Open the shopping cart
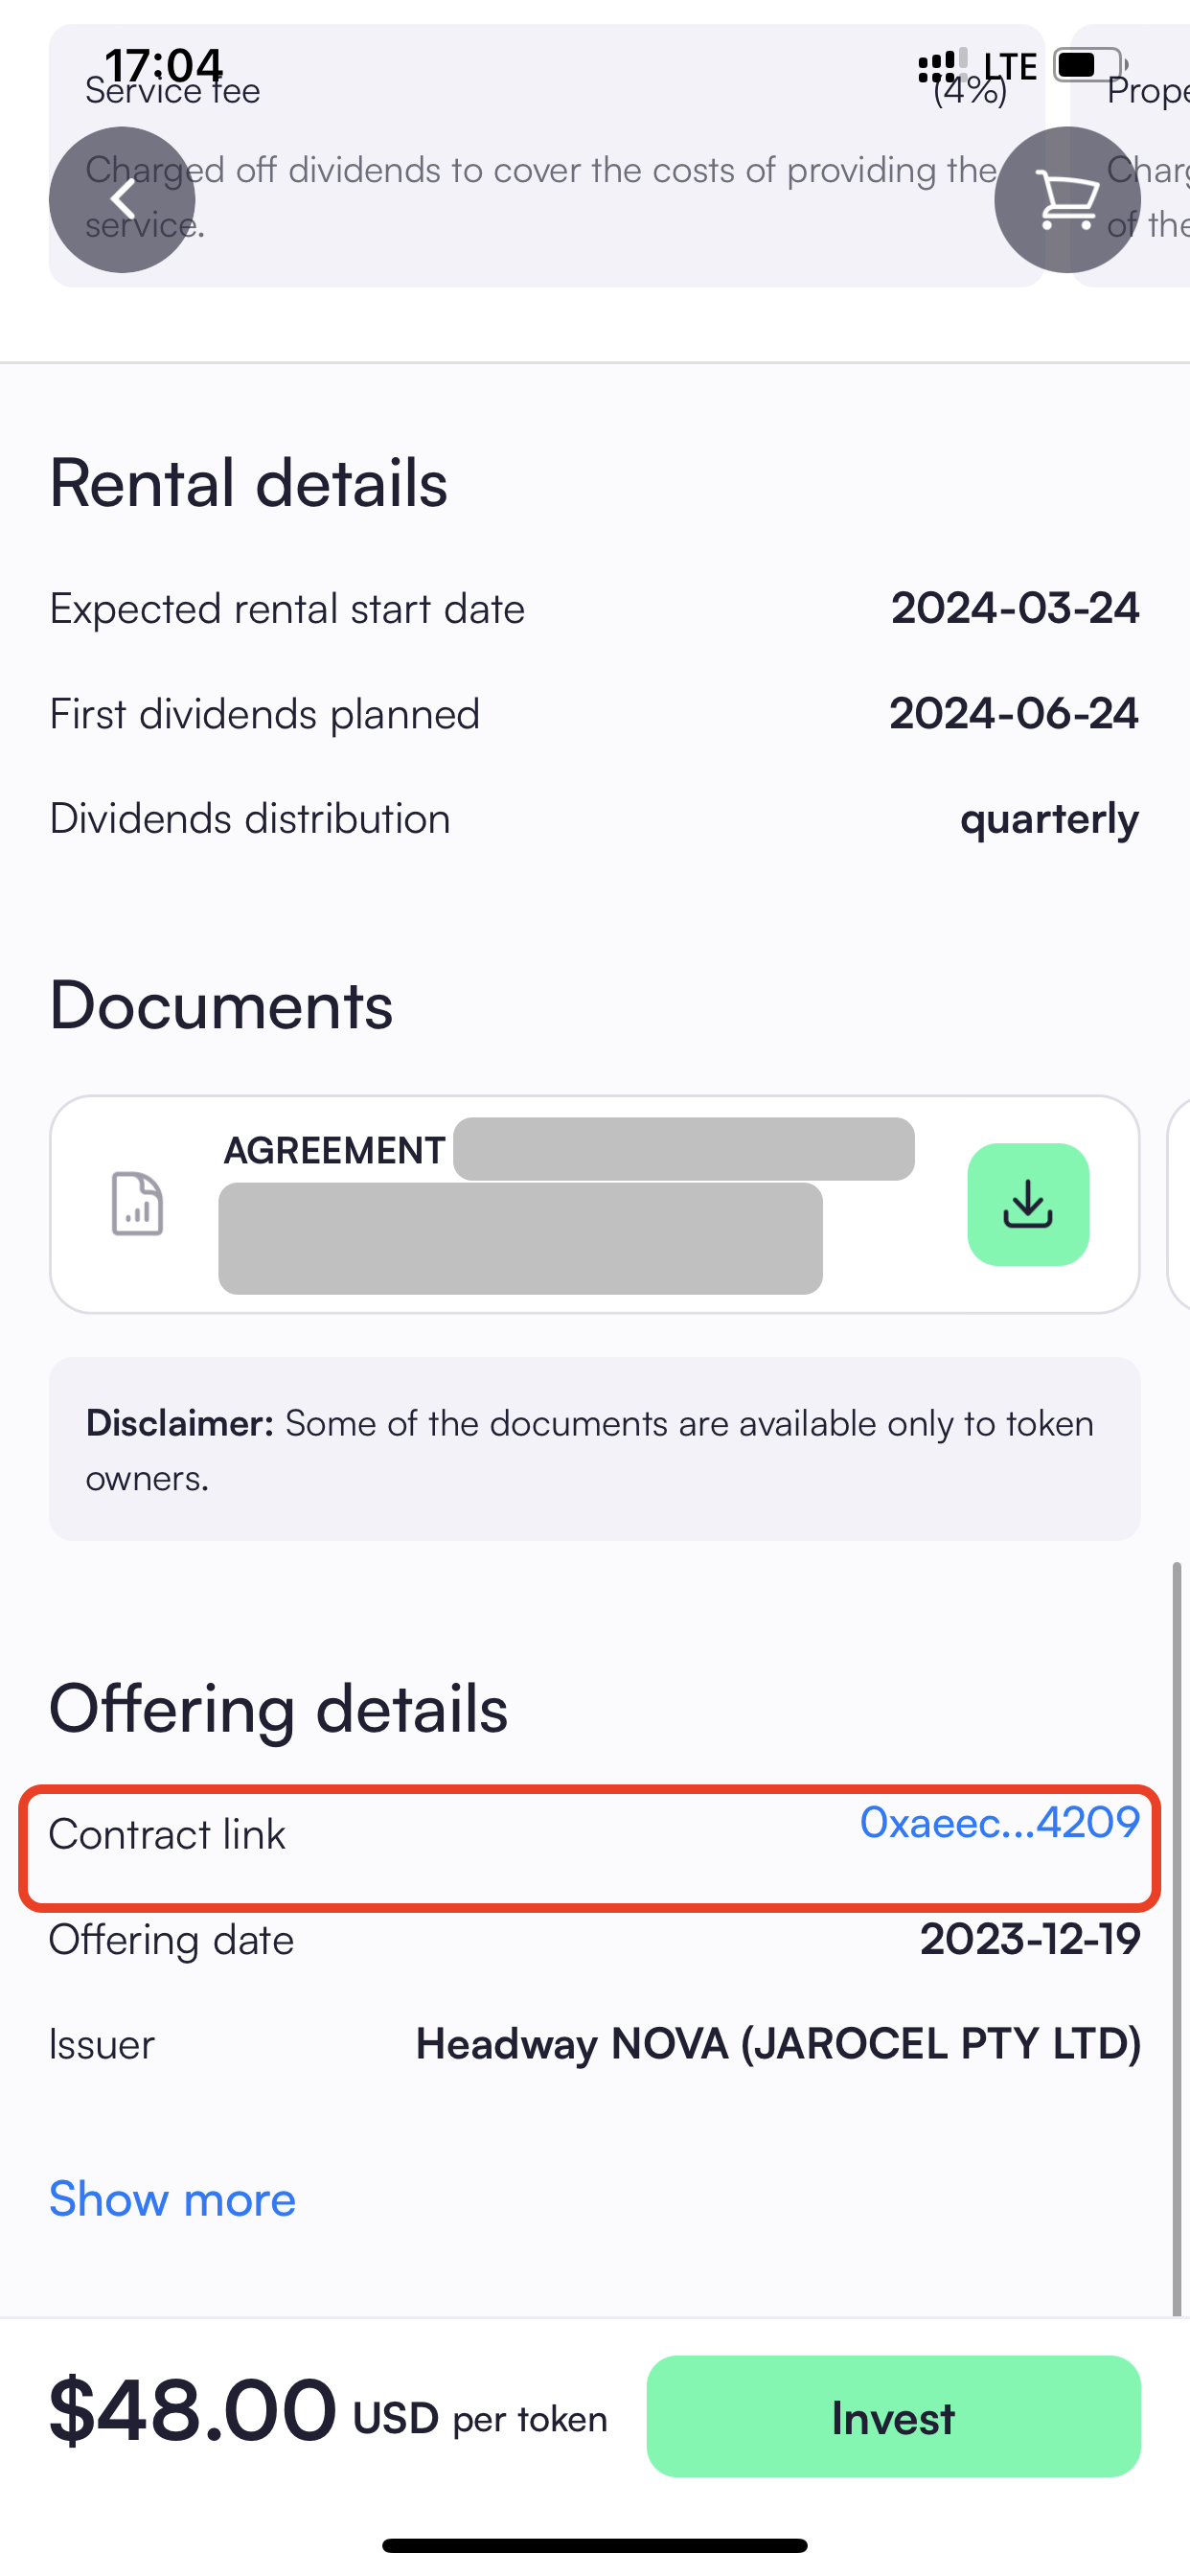 pos(1066,200)
